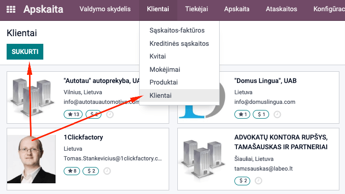Click the 1 star badge on Domus Lingua
Screen dimensions: 345x194
tap(242, 115)
